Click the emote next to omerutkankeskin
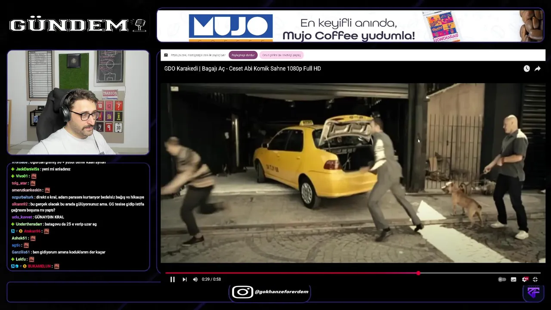This screenshot has width=551, height=310. pos(47,190)
